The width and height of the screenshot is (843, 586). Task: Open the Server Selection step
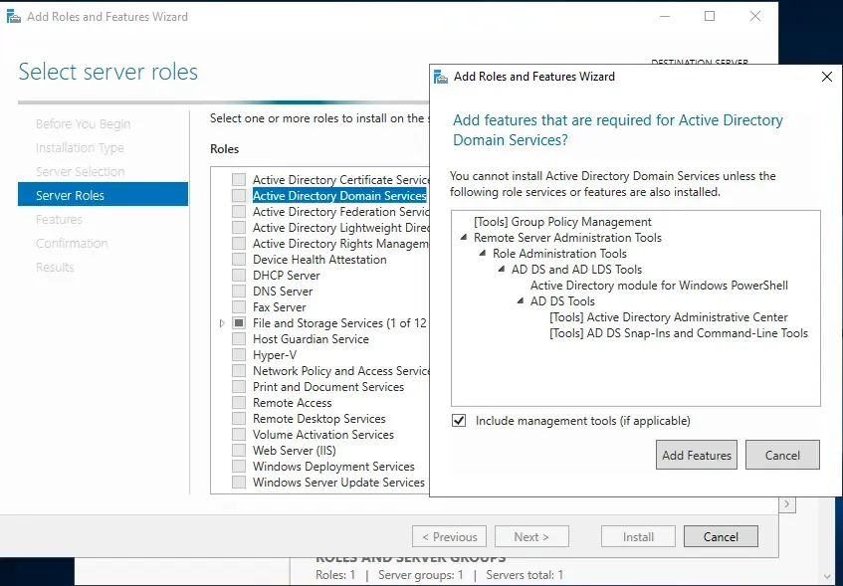[x=80, y=171]
